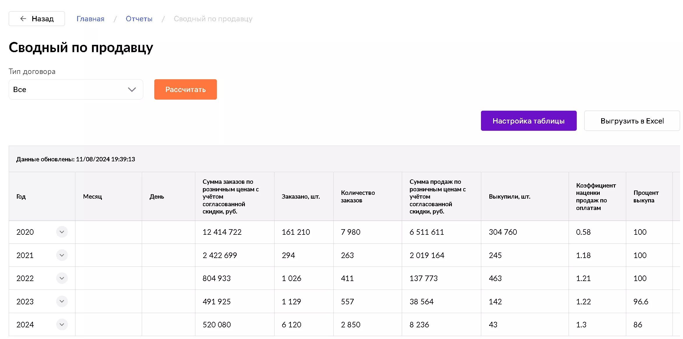Open the Отчеты breadcrumb link

pyautogui.click(x=139, y=19)
